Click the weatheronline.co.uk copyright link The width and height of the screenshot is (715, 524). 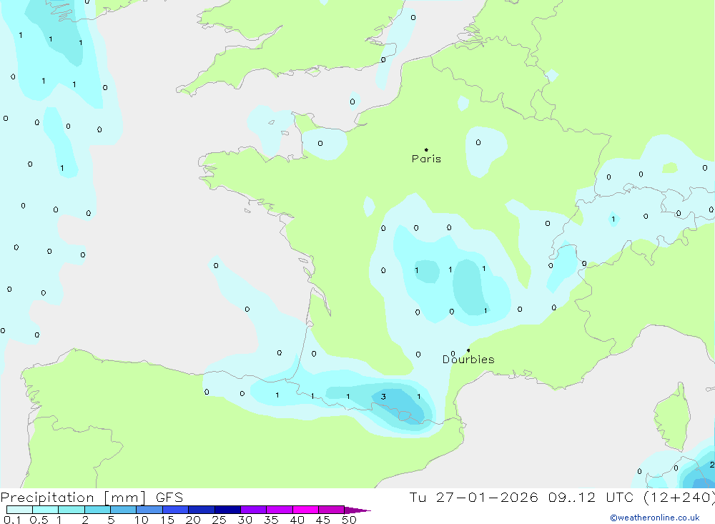[655, 518]
